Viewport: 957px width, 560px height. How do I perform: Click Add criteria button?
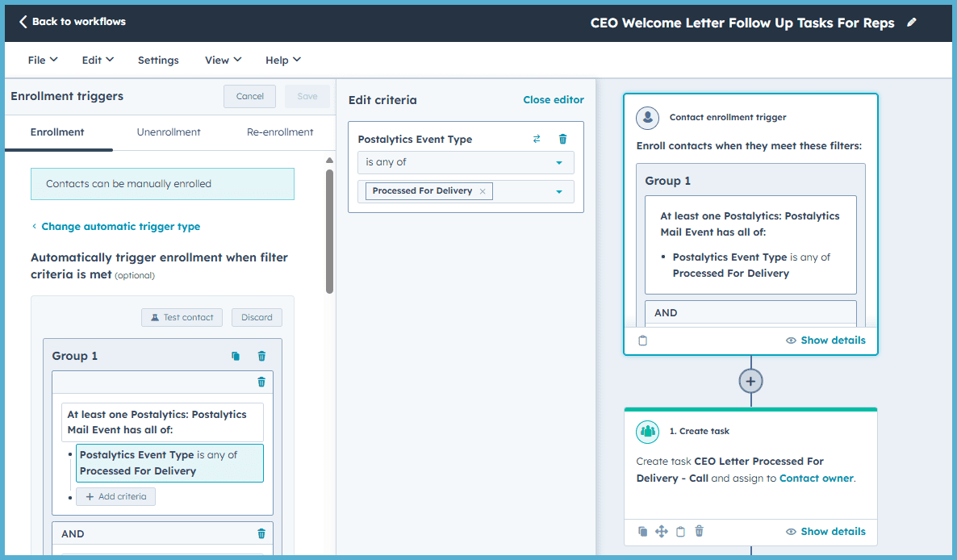pyautogui.click(x=116, y=496)
